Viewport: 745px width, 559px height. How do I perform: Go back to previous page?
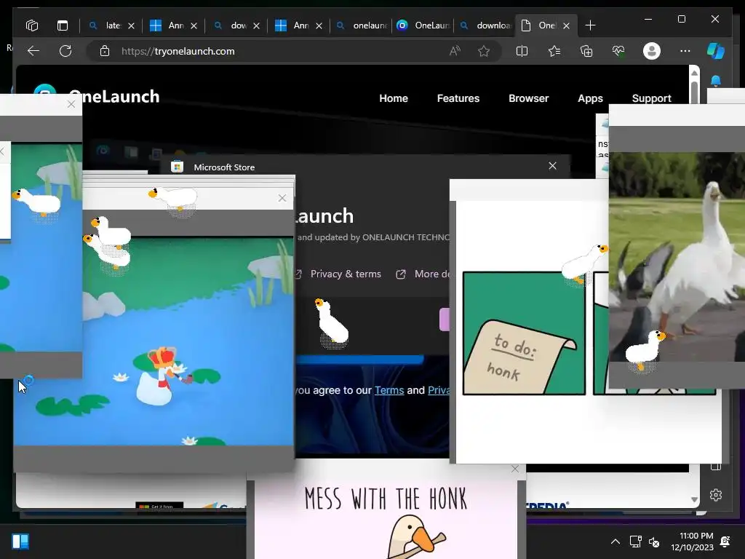click(x=33, y=51)
